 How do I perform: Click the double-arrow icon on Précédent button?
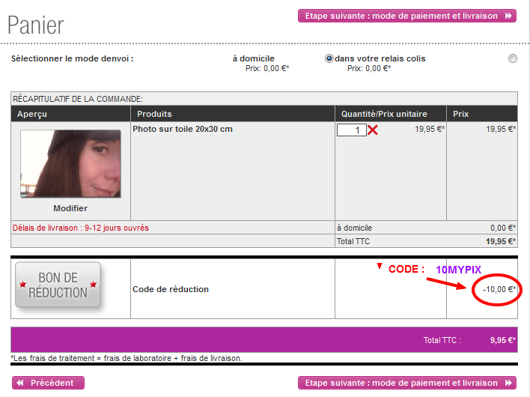coord(20,383)
